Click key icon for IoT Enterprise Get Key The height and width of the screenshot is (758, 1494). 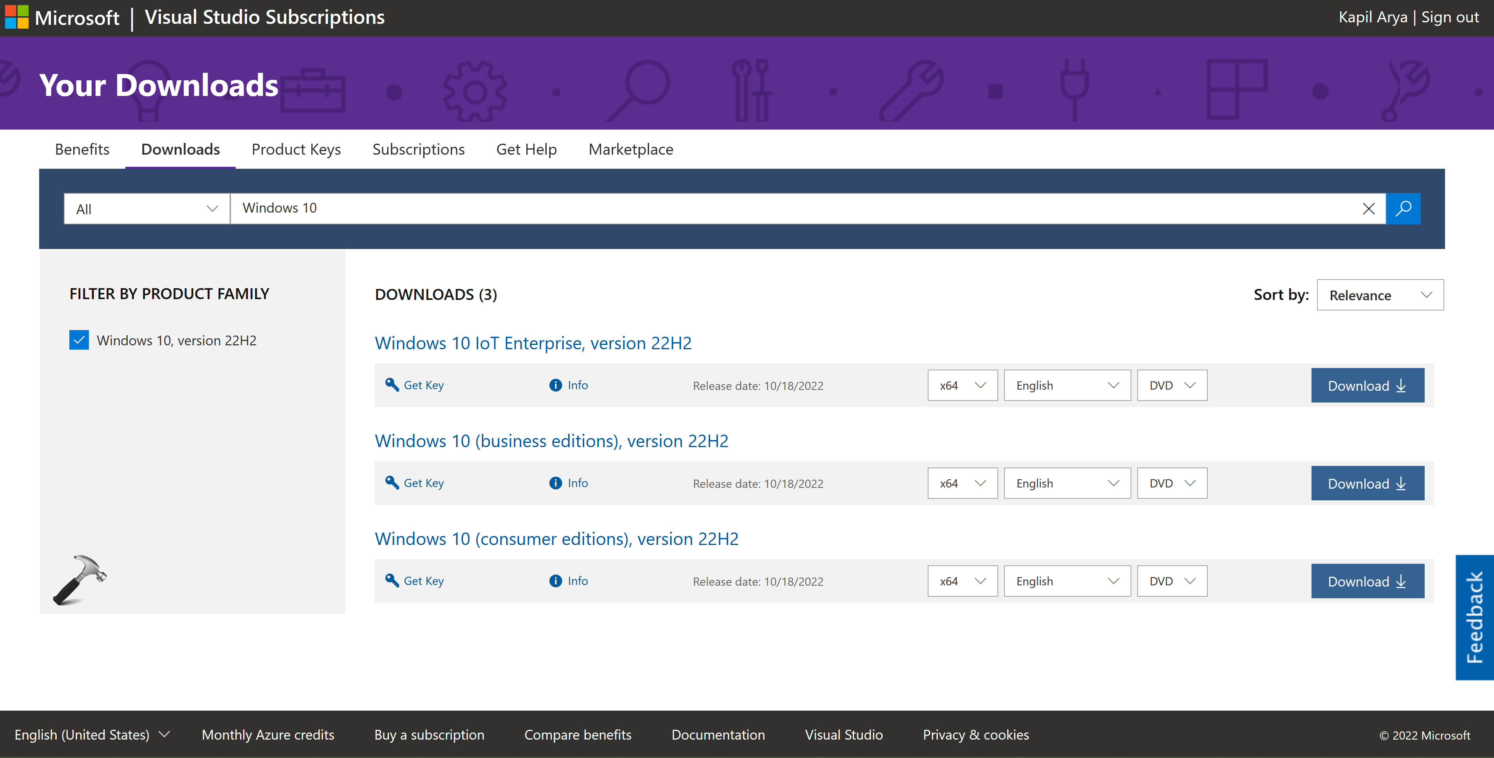392,385
